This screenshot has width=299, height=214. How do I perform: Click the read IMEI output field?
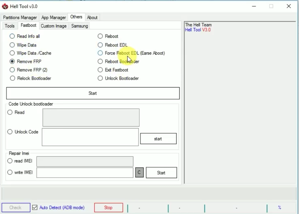pos(85,161)
